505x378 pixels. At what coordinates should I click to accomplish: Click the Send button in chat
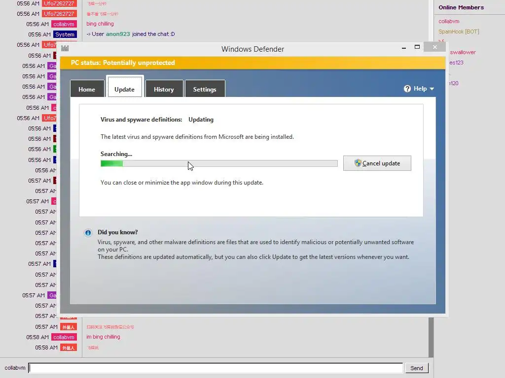click(x=416, y=368)
